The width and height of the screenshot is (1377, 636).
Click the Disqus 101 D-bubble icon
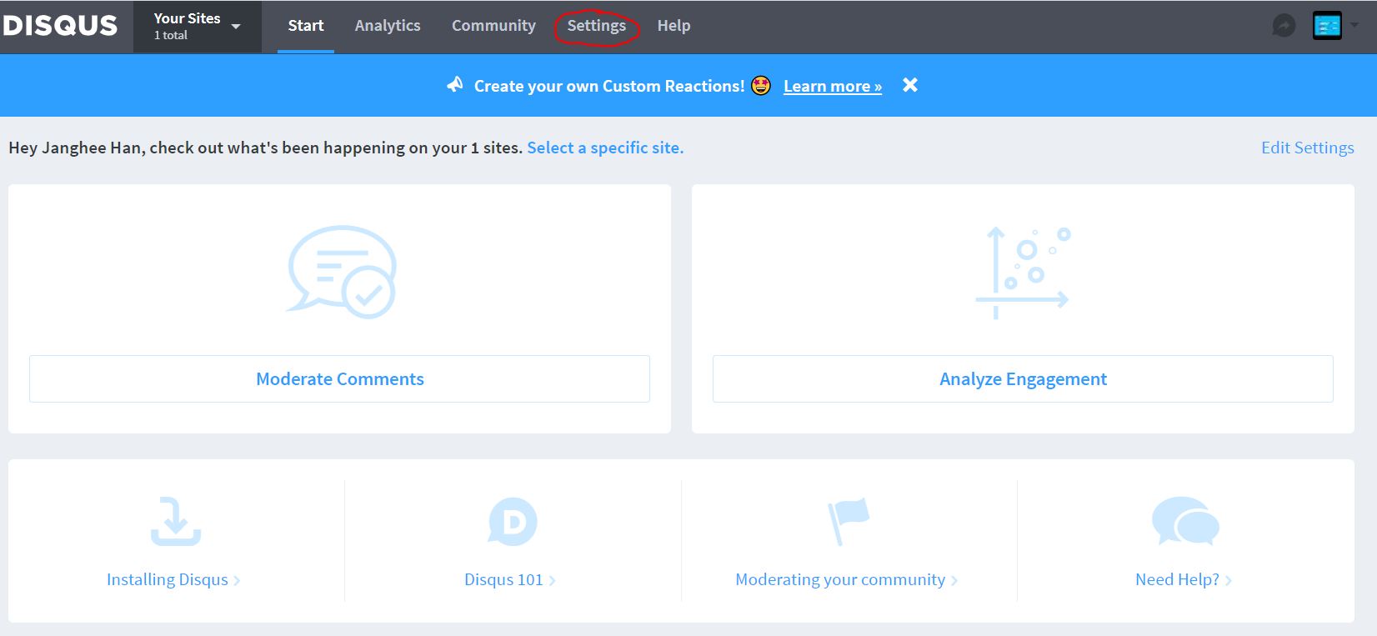point(512,522)
